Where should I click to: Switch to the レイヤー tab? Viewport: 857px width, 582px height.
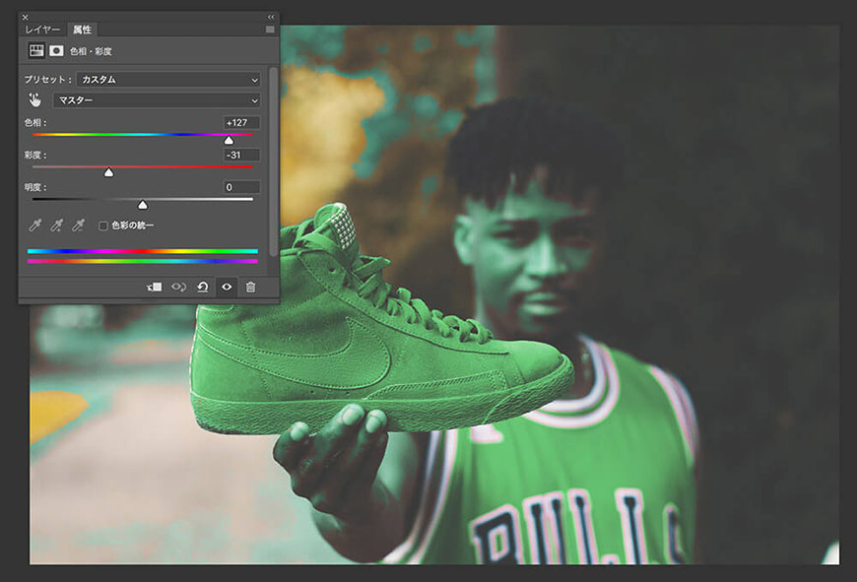point(42,31)
